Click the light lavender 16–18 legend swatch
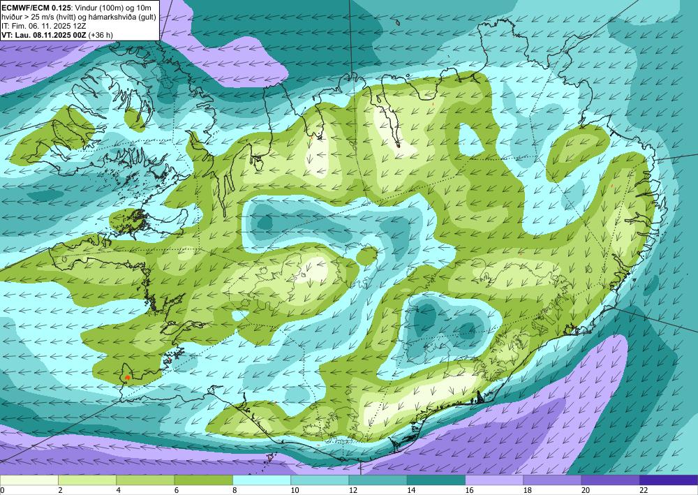The image size is (698, 495). coord(494,480)
